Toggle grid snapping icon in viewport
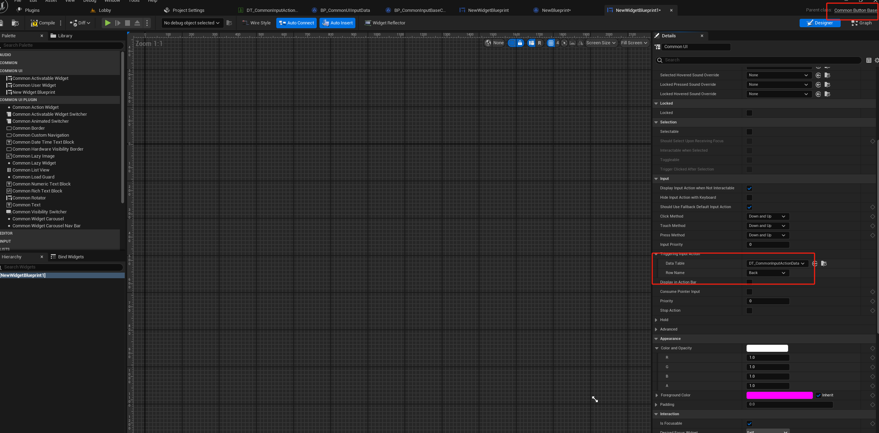The width and height of the screenshot is (879, 433). (x=551, y=43)
